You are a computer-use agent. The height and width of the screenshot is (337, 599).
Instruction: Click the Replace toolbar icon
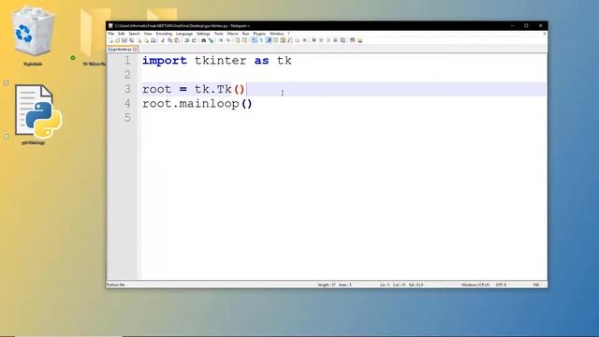pyautogui.click(x=211, y=40)
